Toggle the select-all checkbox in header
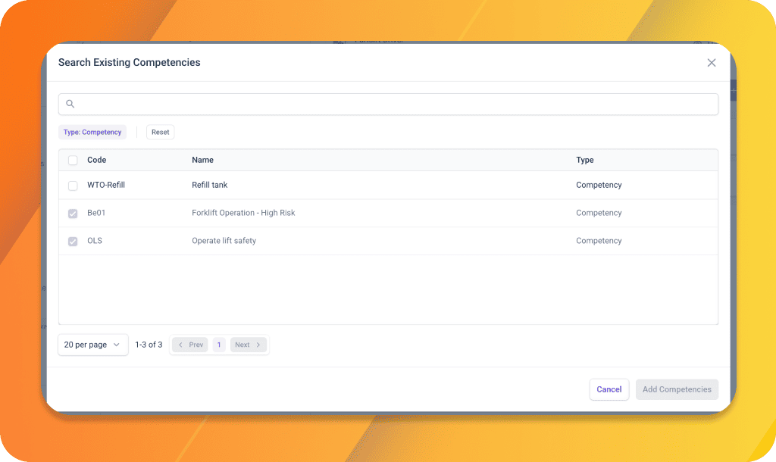776x462 pixels. (73, 161)
